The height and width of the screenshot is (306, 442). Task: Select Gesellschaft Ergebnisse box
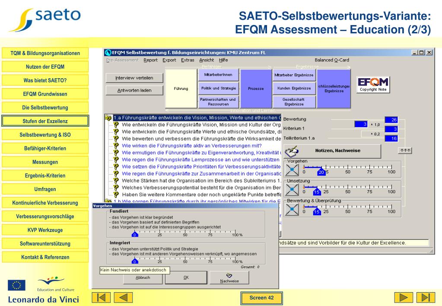tap(294, 102)
